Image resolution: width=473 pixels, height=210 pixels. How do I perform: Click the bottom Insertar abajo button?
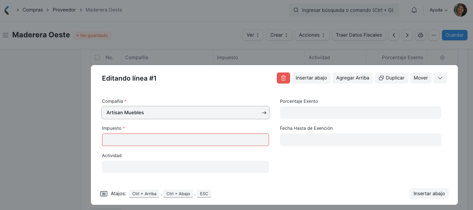(429, 194)
